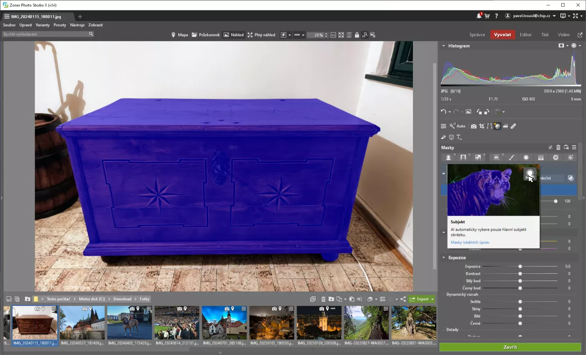Image resolution: width=586 pixels, height=355 pixels.
Task: Click the Kontrast slider handle
Action: tap(520, 274)
